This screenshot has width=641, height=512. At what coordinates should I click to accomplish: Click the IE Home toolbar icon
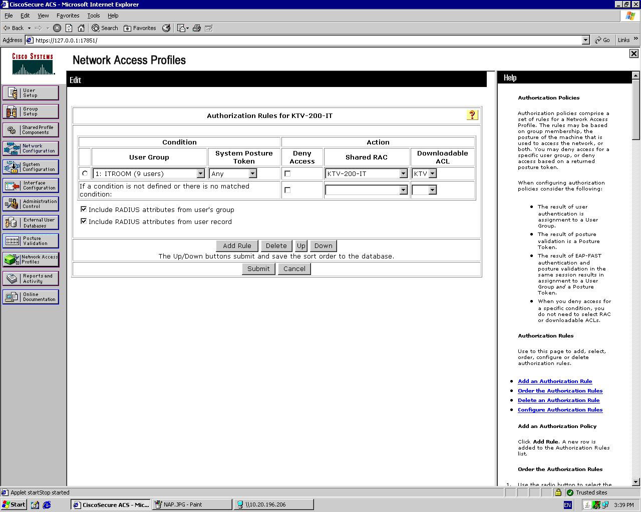click(x=81, y=28)
